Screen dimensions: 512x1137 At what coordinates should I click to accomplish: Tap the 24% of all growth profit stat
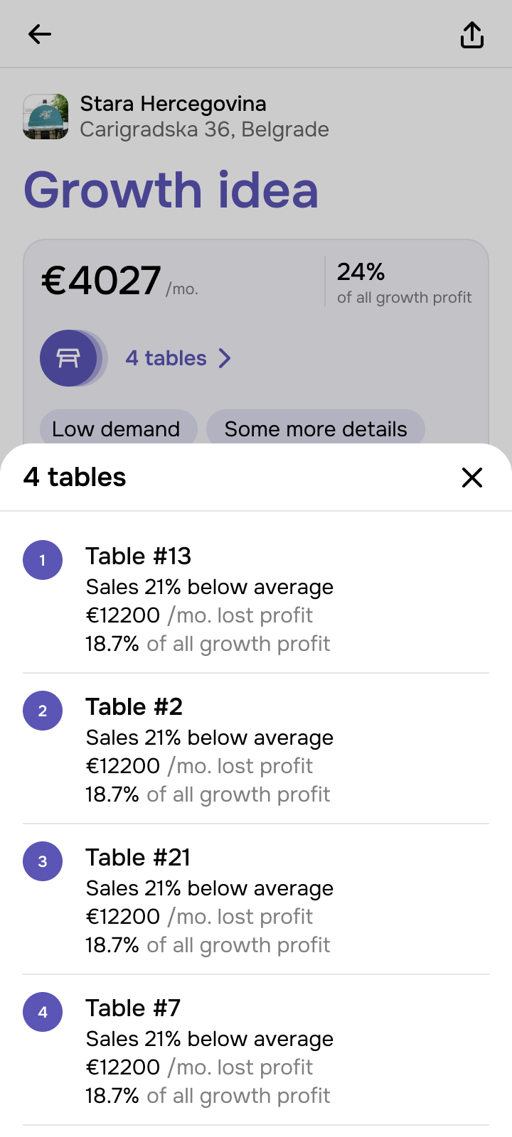point(404,282)
